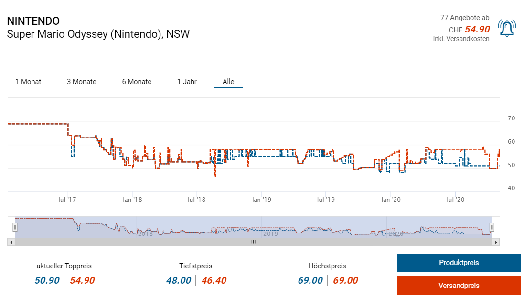The height and width of the screenshot is (298, 524).
Task: Click the Super Mario Odyssey product title
Action: (98, 34)
